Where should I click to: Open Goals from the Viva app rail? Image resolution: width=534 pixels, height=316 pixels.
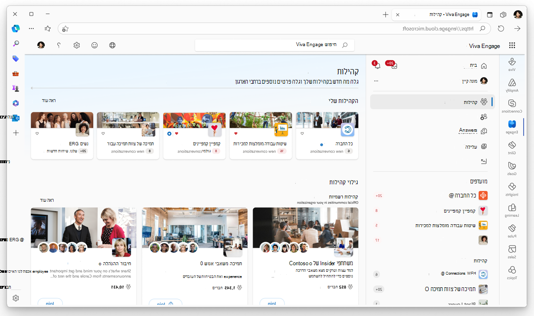pos(511,168)
